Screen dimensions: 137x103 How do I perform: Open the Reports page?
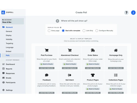(x=9, y=69)
